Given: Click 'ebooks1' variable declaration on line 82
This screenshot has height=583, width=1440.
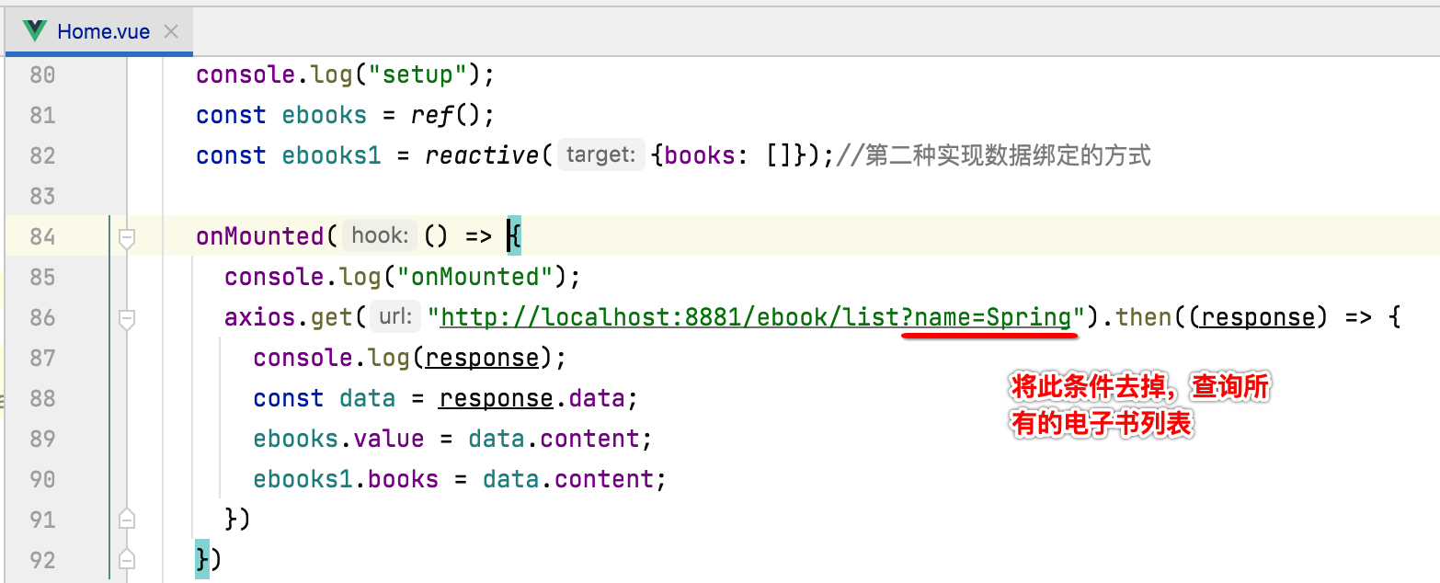Looking at the screenshot, I should point(331,155).
